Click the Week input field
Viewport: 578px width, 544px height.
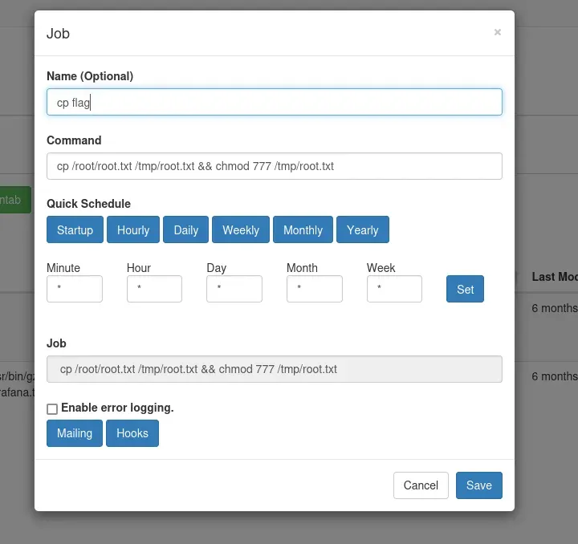(394, 289)
